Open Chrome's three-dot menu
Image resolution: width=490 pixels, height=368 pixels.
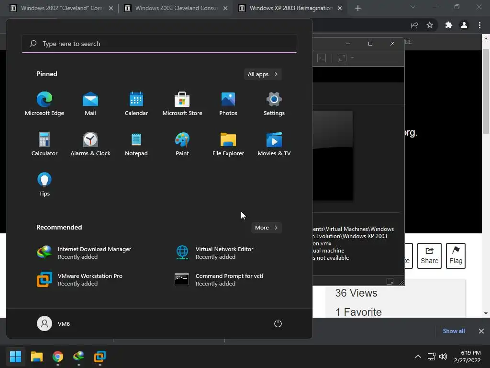479,25
